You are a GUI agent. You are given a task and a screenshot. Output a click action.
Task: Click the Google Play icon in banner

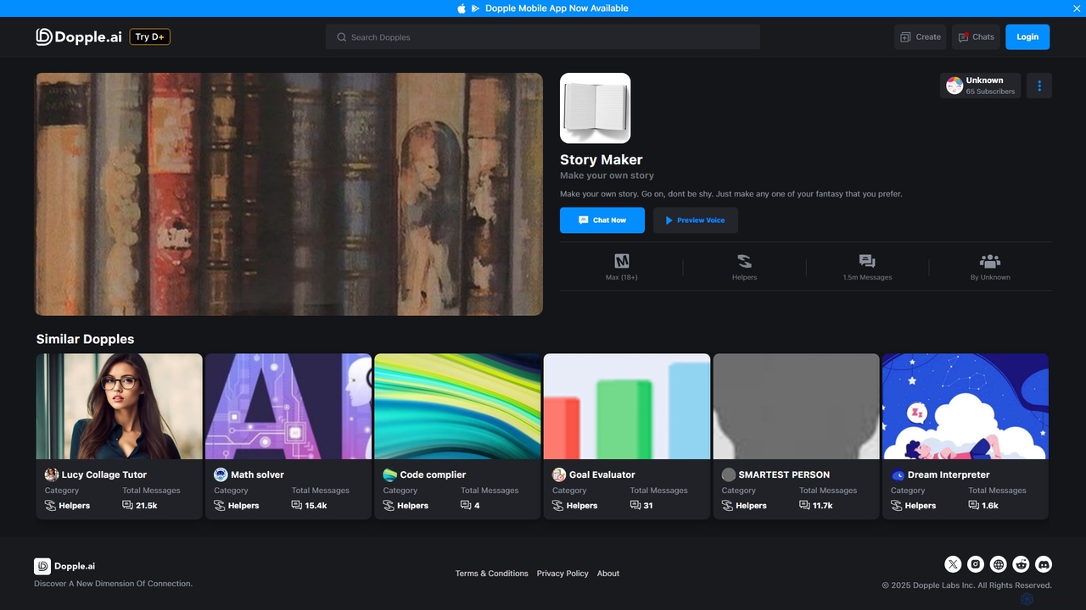coord(475,8)
